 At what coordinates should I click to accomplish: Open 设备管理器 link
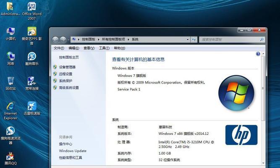click(67, 67)
